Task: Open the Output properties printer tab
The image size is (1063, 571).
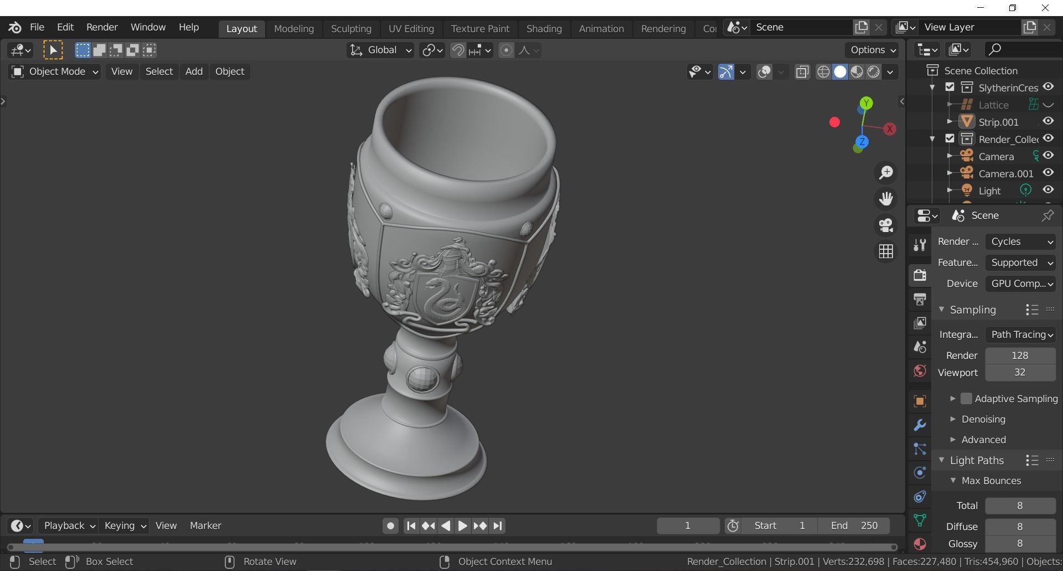Action: (x=920, y=299)
